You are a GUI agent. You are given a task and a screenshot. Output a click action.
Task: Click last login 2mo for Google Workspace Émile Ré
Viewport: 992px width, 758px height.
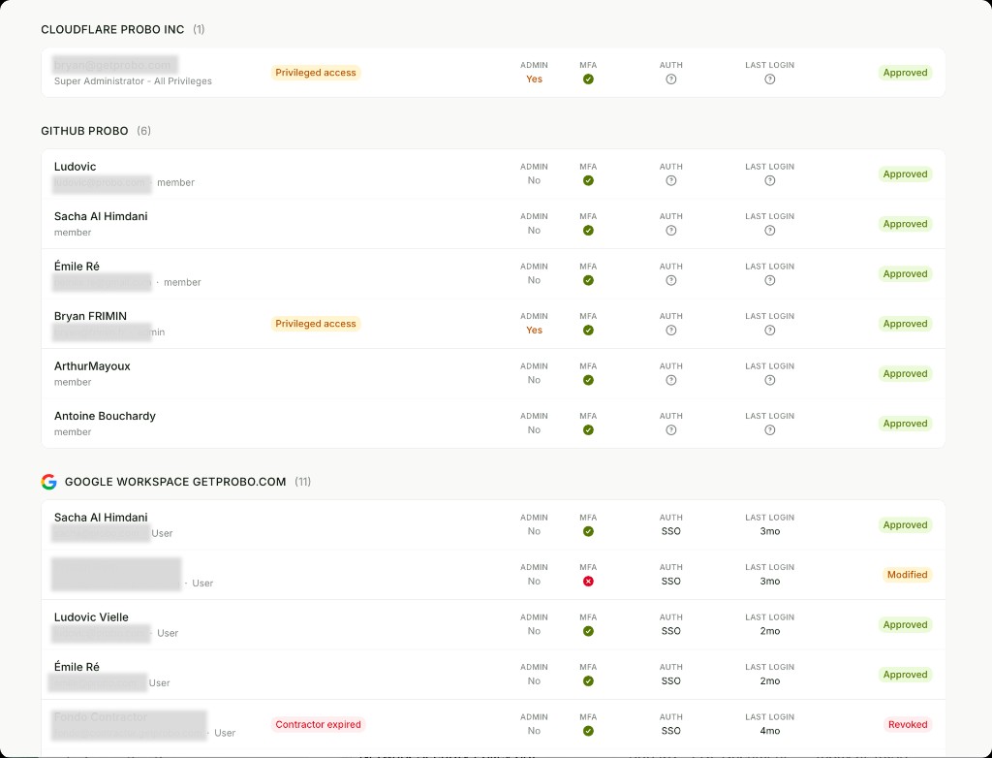770,681
